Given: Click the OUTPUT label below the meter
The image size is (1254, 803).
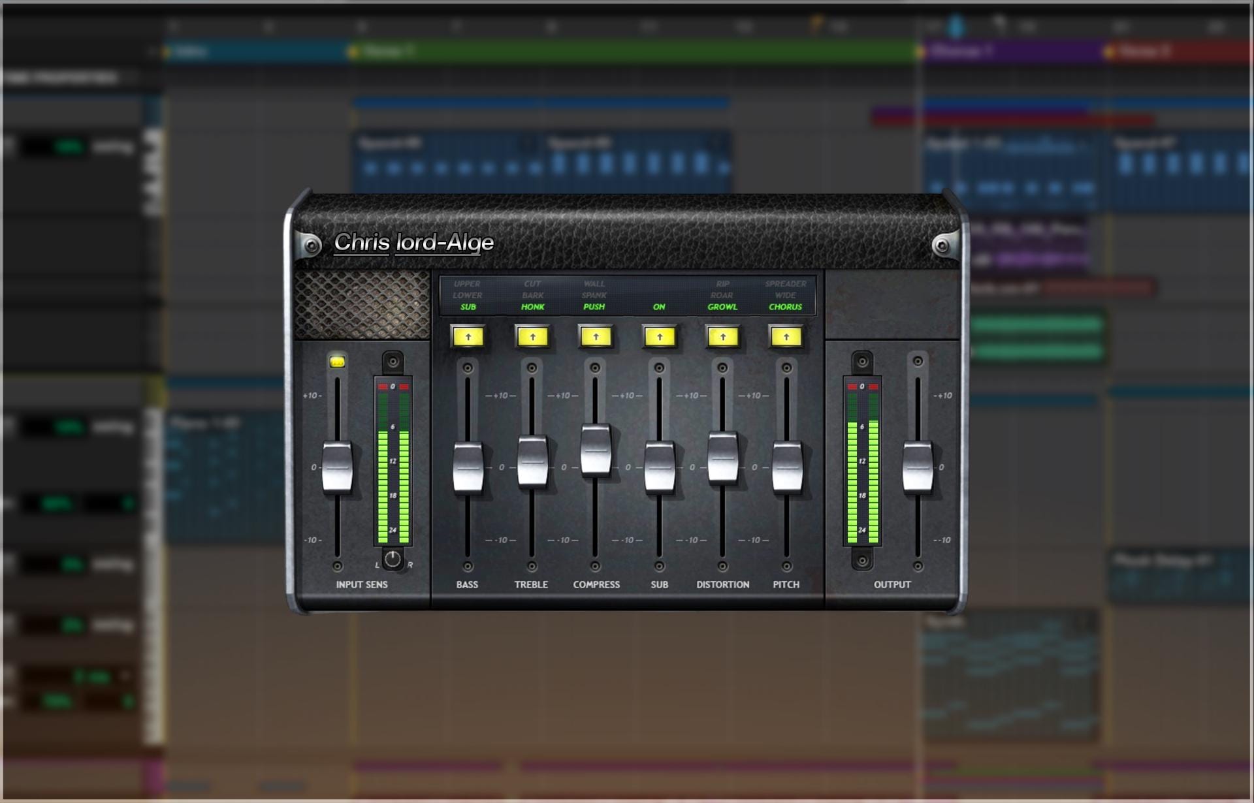Looking at the screenshot, I should 892,584.
